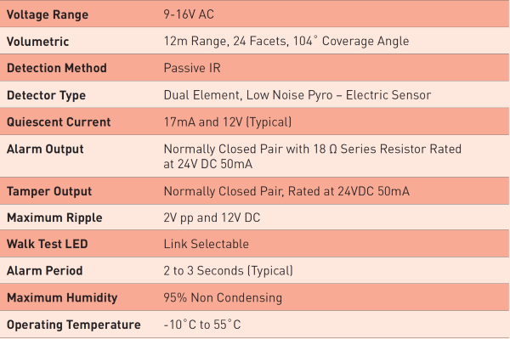Click the Walk Test LED label
510x339 pixels.
[48, 244]
